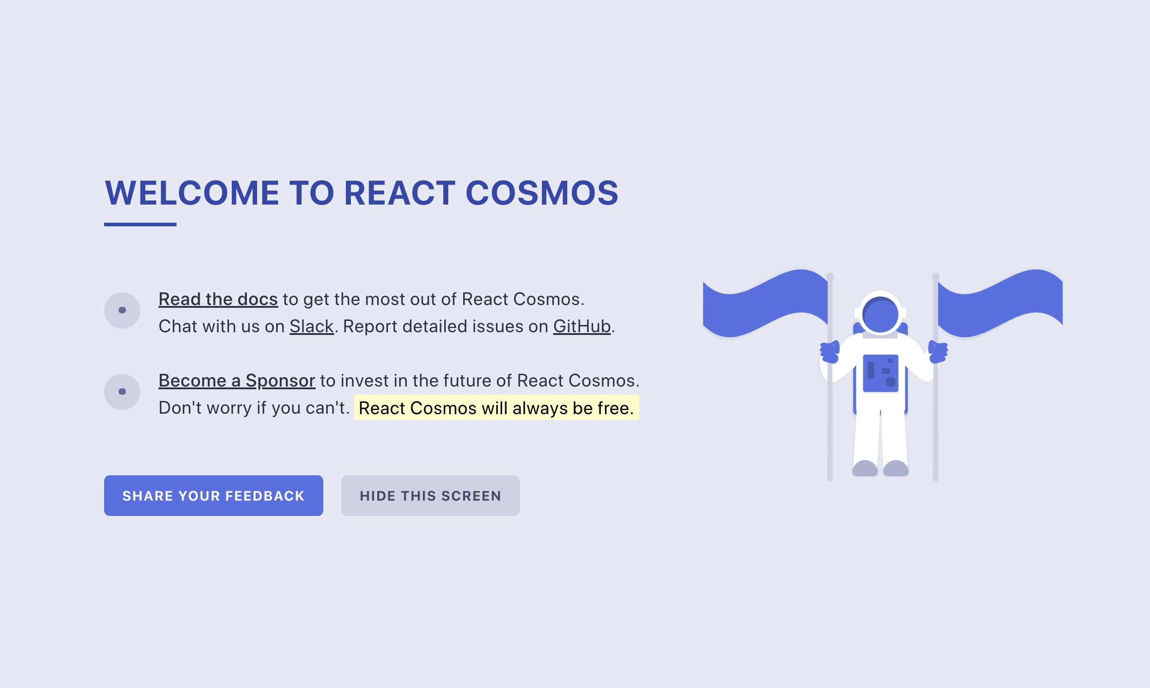
Task: Click the astronaut's left glove on the pole
Action: point(829,352)
